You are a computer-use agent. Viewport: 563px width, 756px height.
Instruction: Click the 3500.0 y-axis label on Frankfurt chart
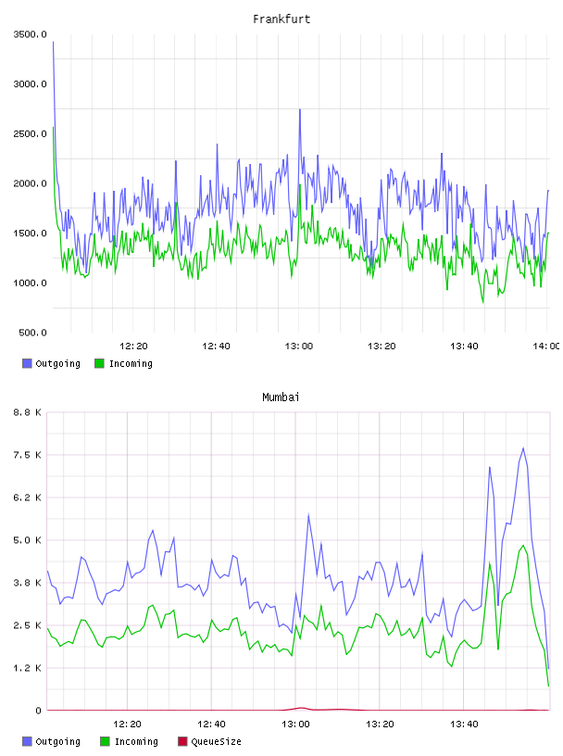tap(30, 34)
